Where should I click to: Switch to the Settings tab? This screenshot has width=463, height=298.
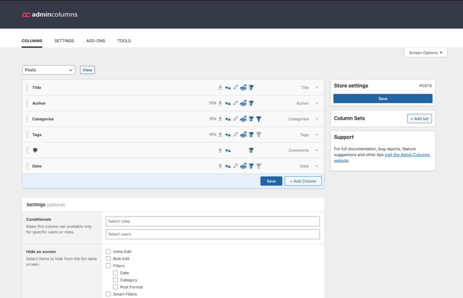(x=64, y=41)
